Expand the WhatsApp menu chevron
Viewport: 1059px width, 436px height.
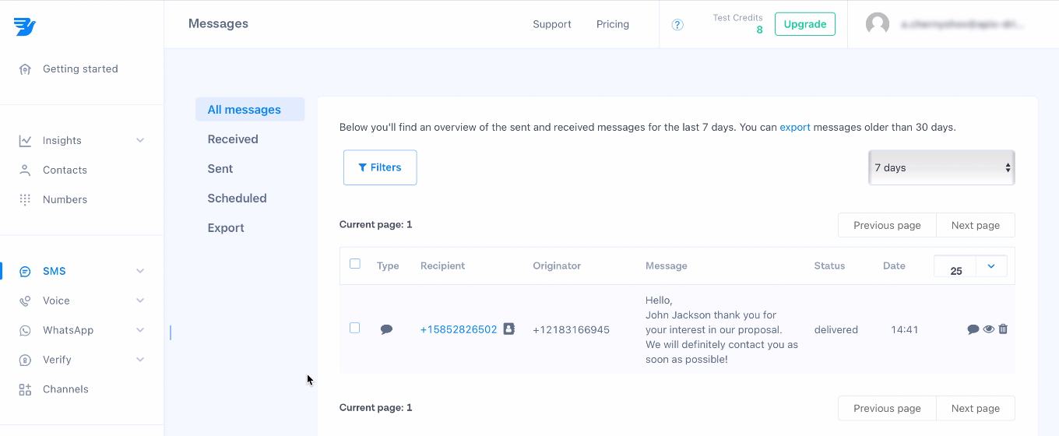pyautogui.click(x=140, y=330)
